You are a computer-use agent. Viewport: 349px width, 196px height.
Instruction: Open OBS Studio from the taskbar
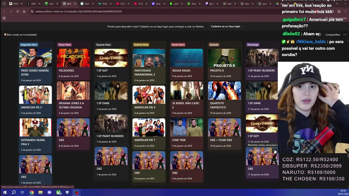tap(76, 192)
